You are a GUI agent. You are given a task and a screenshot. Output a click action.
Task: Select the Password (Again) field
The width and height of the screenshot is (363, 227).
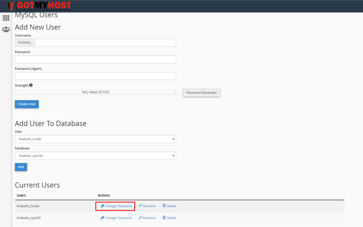(x=95, y=76)
